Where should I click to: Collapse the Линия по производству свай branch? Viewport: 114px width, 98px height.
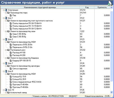click(6, 31)
